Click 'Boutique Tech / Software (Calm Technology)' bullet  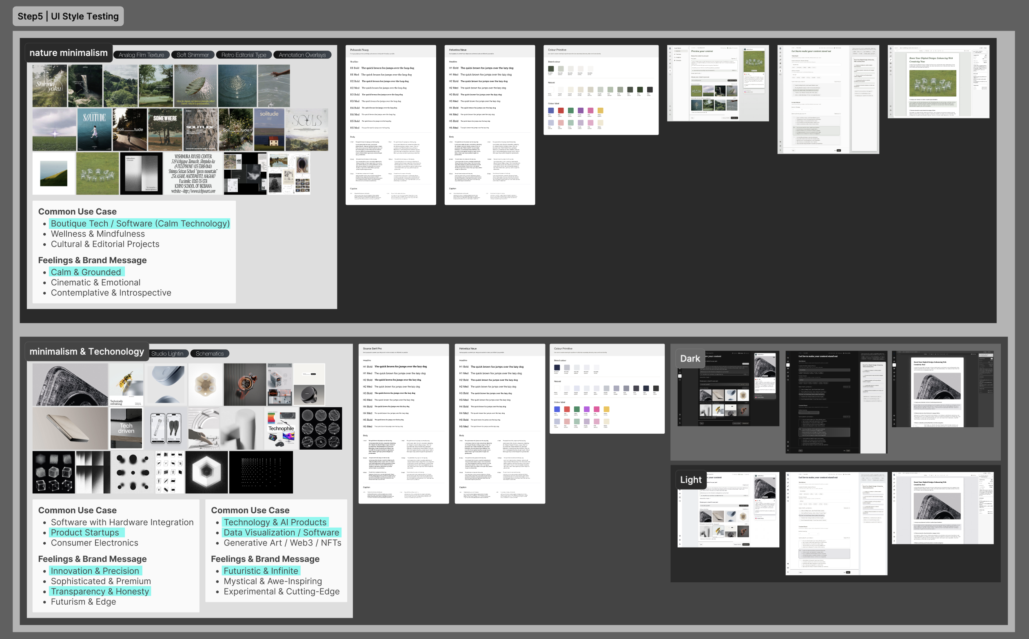pos(140,224)
